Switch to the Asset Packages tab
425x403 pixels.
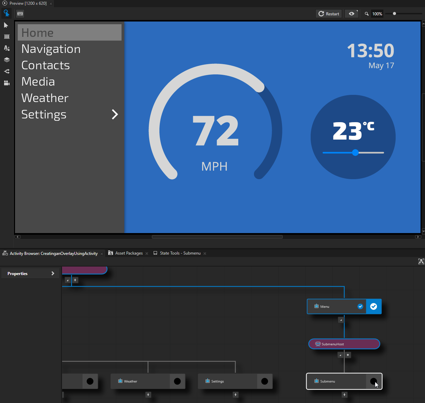tap(129, 253)
